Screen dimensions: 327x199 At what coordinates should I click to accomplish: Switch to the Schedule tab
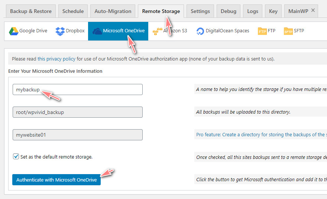[x=73, y=11]
